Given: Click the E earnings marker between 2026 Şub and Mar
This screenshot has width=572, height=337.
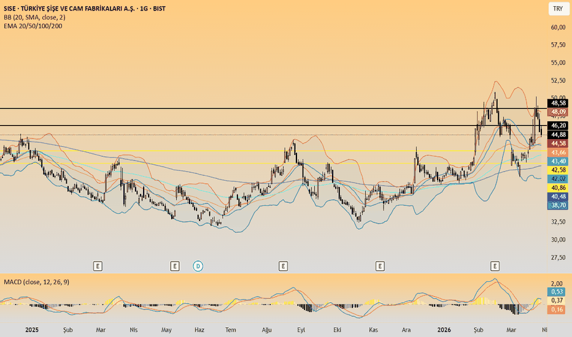Looking at the screenshot, I should (x=495, y=267).
